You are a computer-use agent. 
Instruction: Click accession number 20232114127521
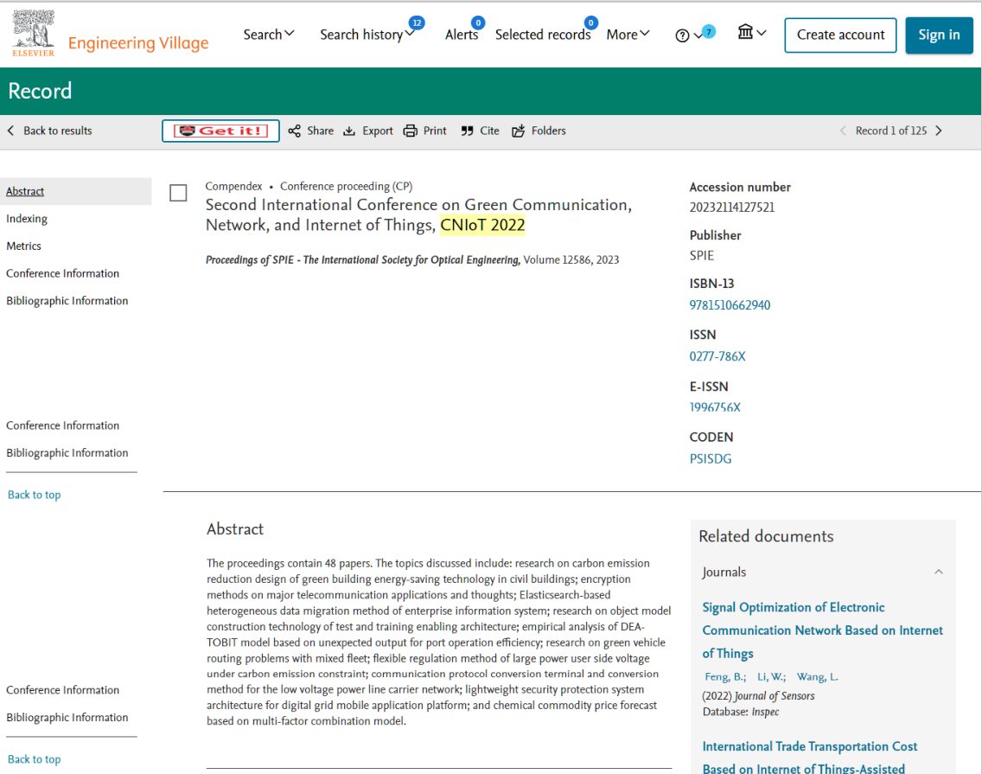pos(731,208)
